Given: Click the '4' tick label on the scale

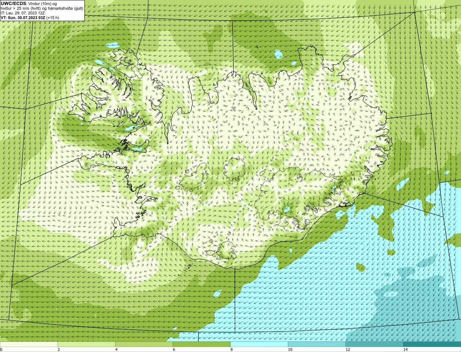Looking at the screenshot, I should point(116,349).
